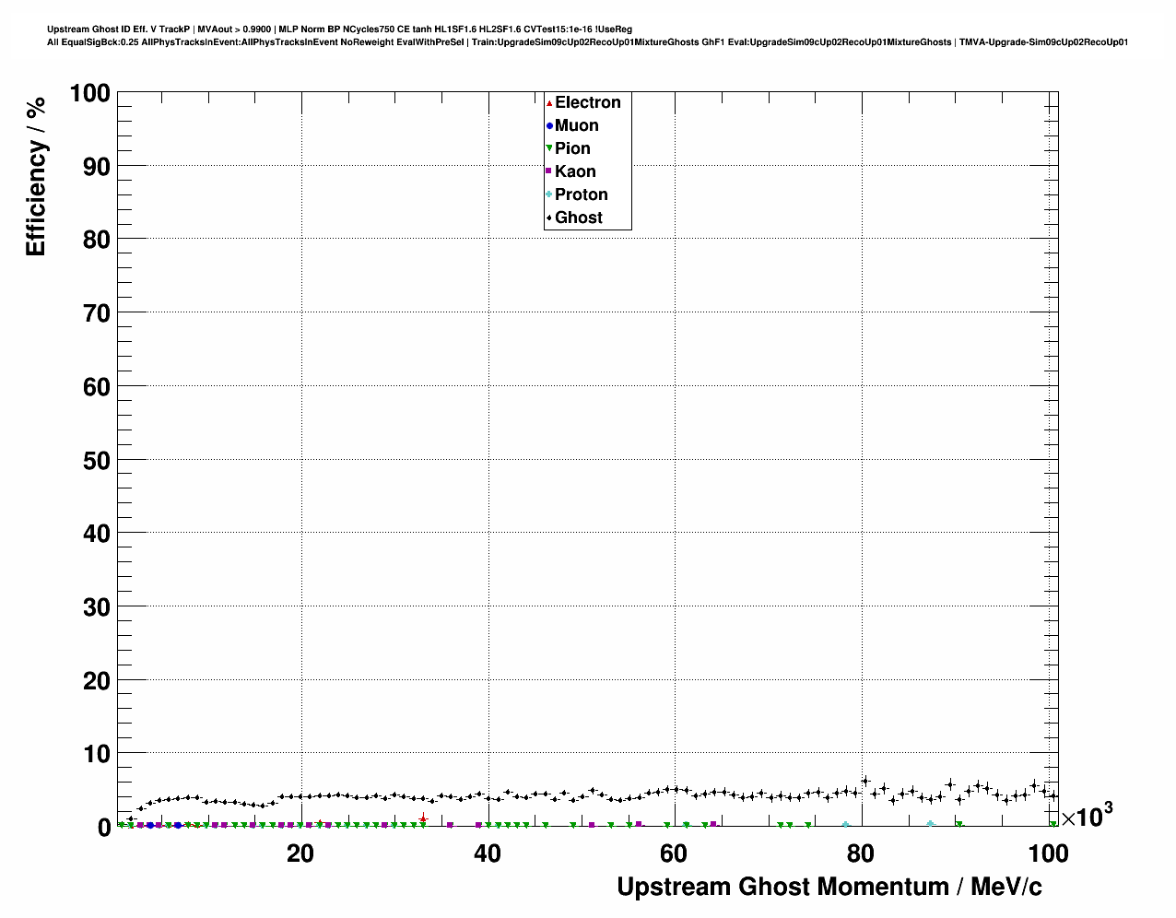Click the black Ghost diamond legend marker
The width and height of the screenshot is (1176, 918).
549,218
